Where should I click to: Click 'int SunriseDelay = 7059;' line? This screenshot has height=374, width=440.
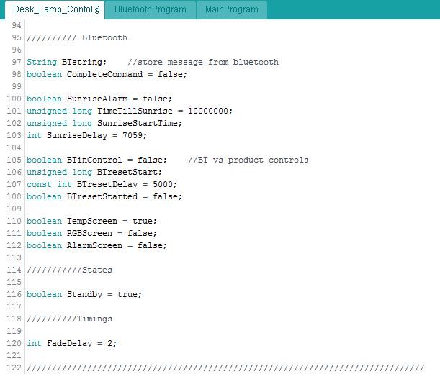(x=86, y=135)
